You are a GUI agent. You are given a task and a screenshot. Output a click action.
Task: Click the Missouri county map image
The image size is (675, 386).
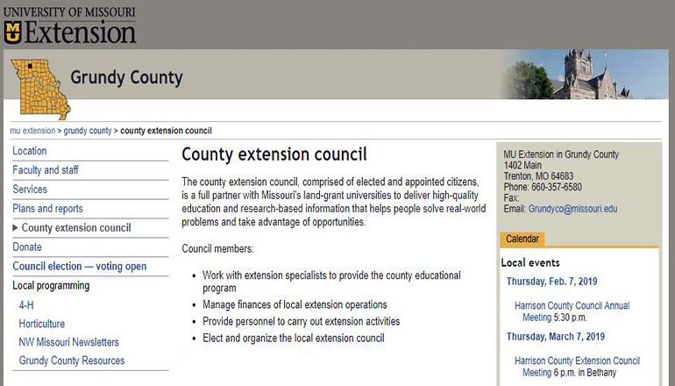point(40,89)
